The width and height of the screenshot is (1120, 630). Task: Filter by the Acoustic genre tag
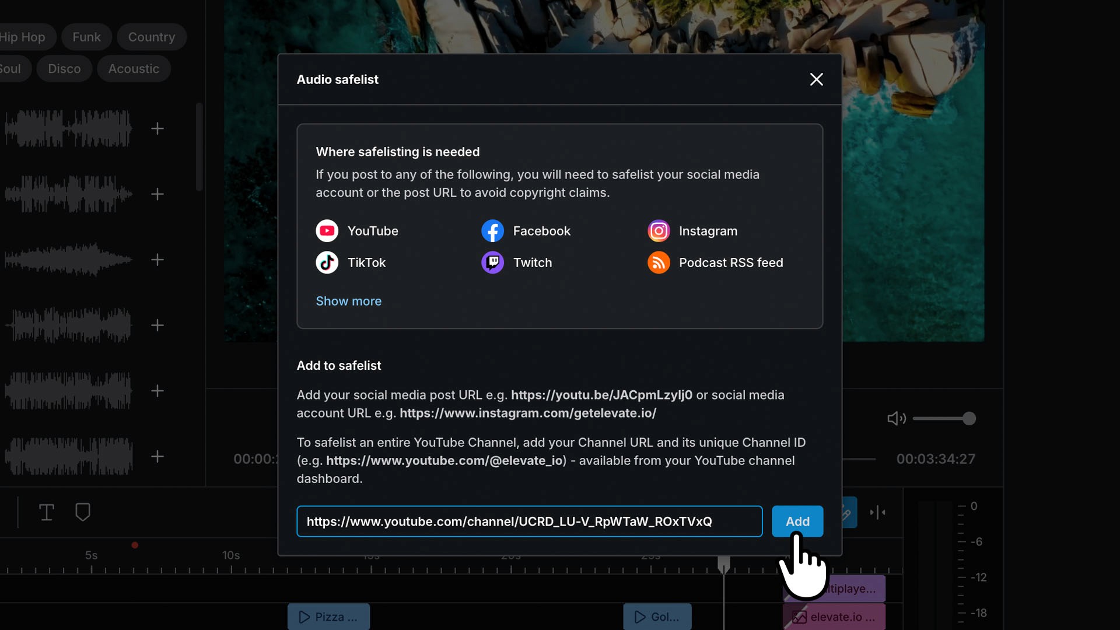click(134, 68)
